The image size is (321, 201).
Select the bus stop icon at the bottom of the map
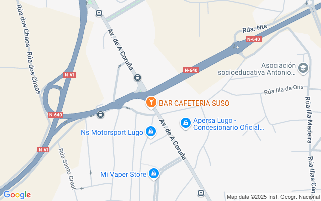coord(201,193)
